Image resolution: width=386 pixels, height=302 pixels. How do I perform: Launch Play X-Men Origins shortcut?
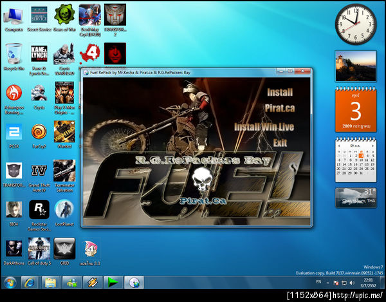64,99
